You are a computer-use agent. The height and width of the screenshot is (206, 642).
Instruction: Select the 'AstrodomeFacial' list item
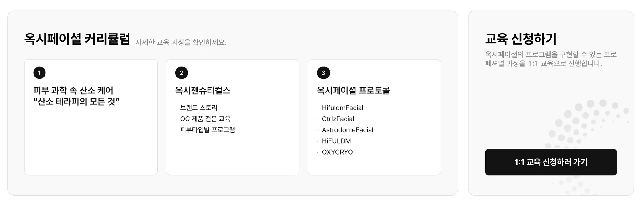347,130
